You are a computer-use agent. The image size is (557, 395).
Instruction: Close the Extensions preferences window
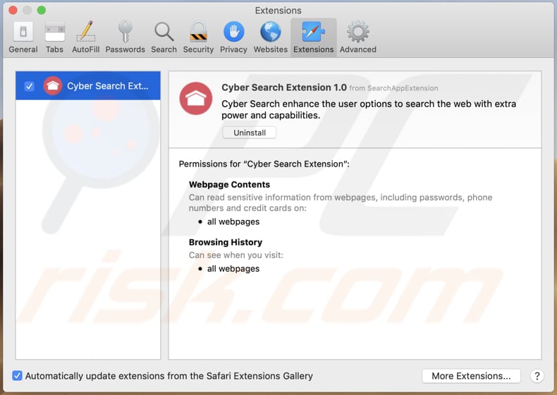(12, 11)
